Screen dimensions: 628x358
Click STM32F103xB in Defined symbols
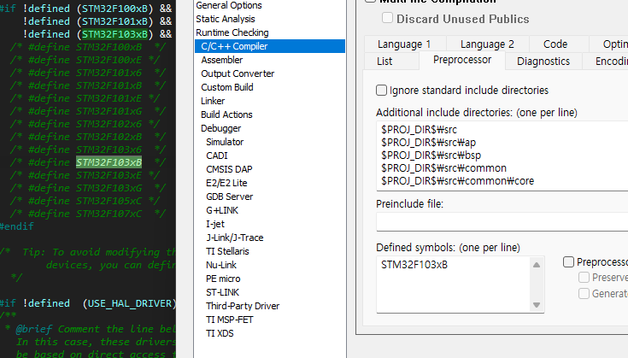414,265
